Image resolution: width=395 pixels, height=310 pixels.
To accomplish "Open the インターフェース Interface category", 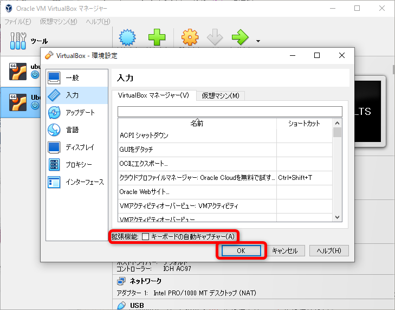I will [77, 182].
